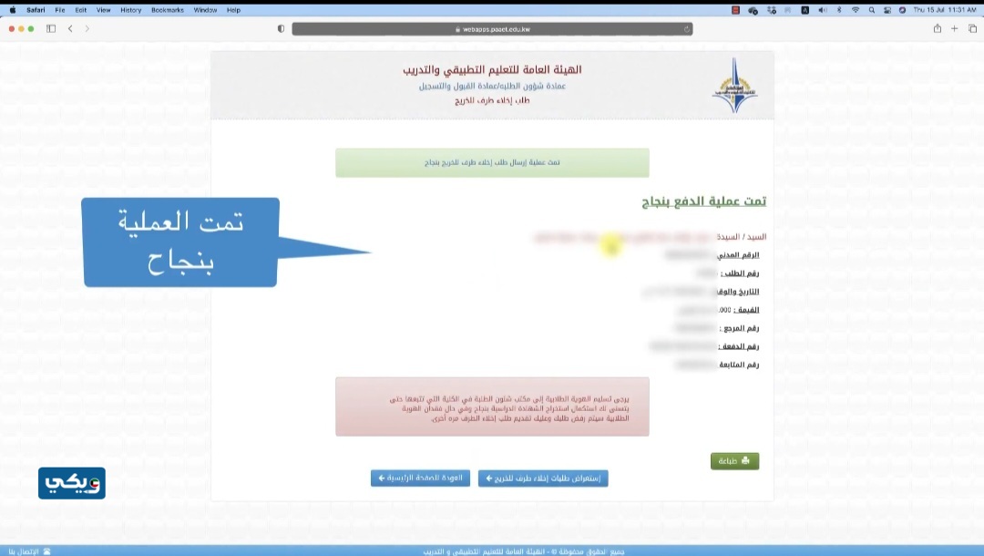
Task: Open the History menu
Action: click(x=130, y=10)
